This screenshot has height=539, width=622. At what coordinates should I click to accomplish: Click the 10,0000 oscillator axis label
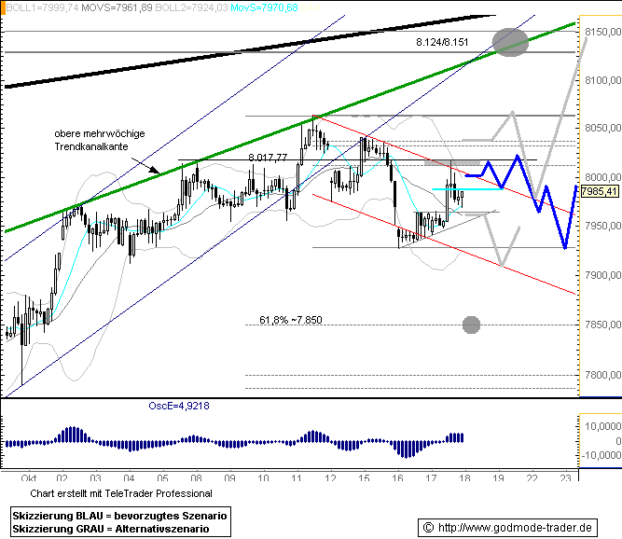click(603, 426)
